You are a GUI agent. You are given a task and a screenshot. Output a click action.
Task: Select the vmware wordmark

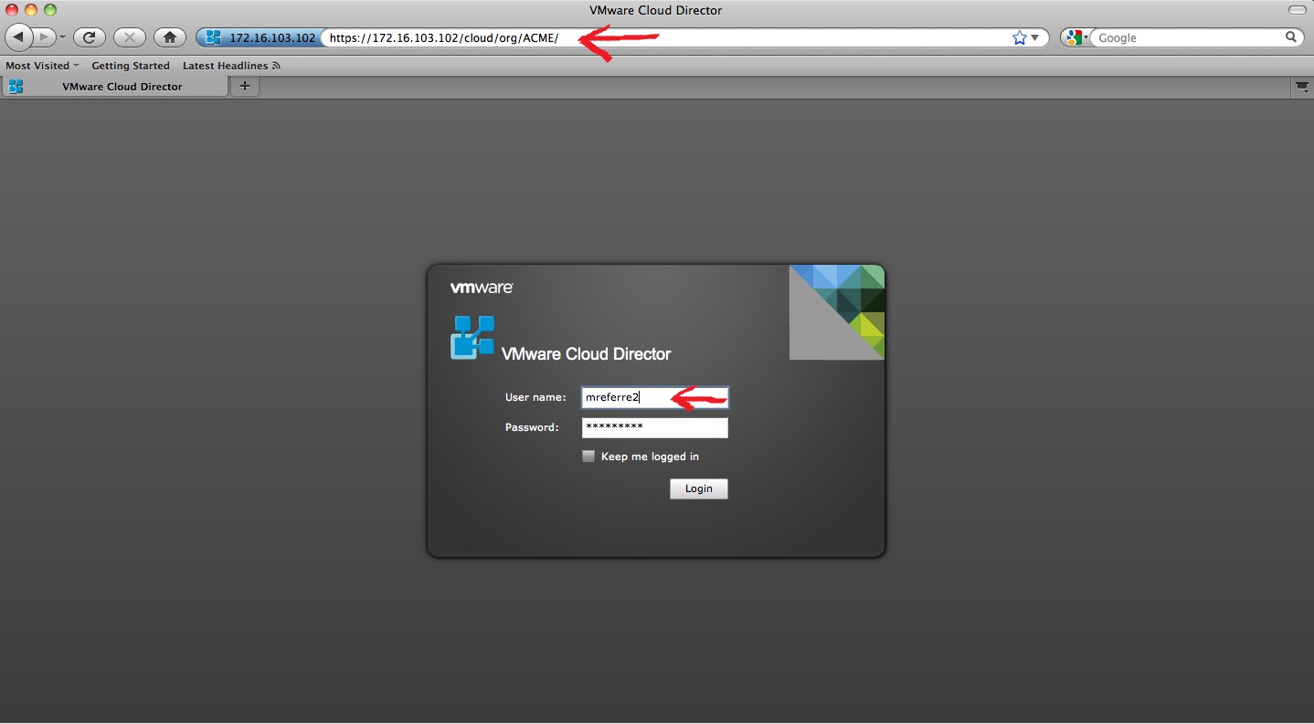482,288
